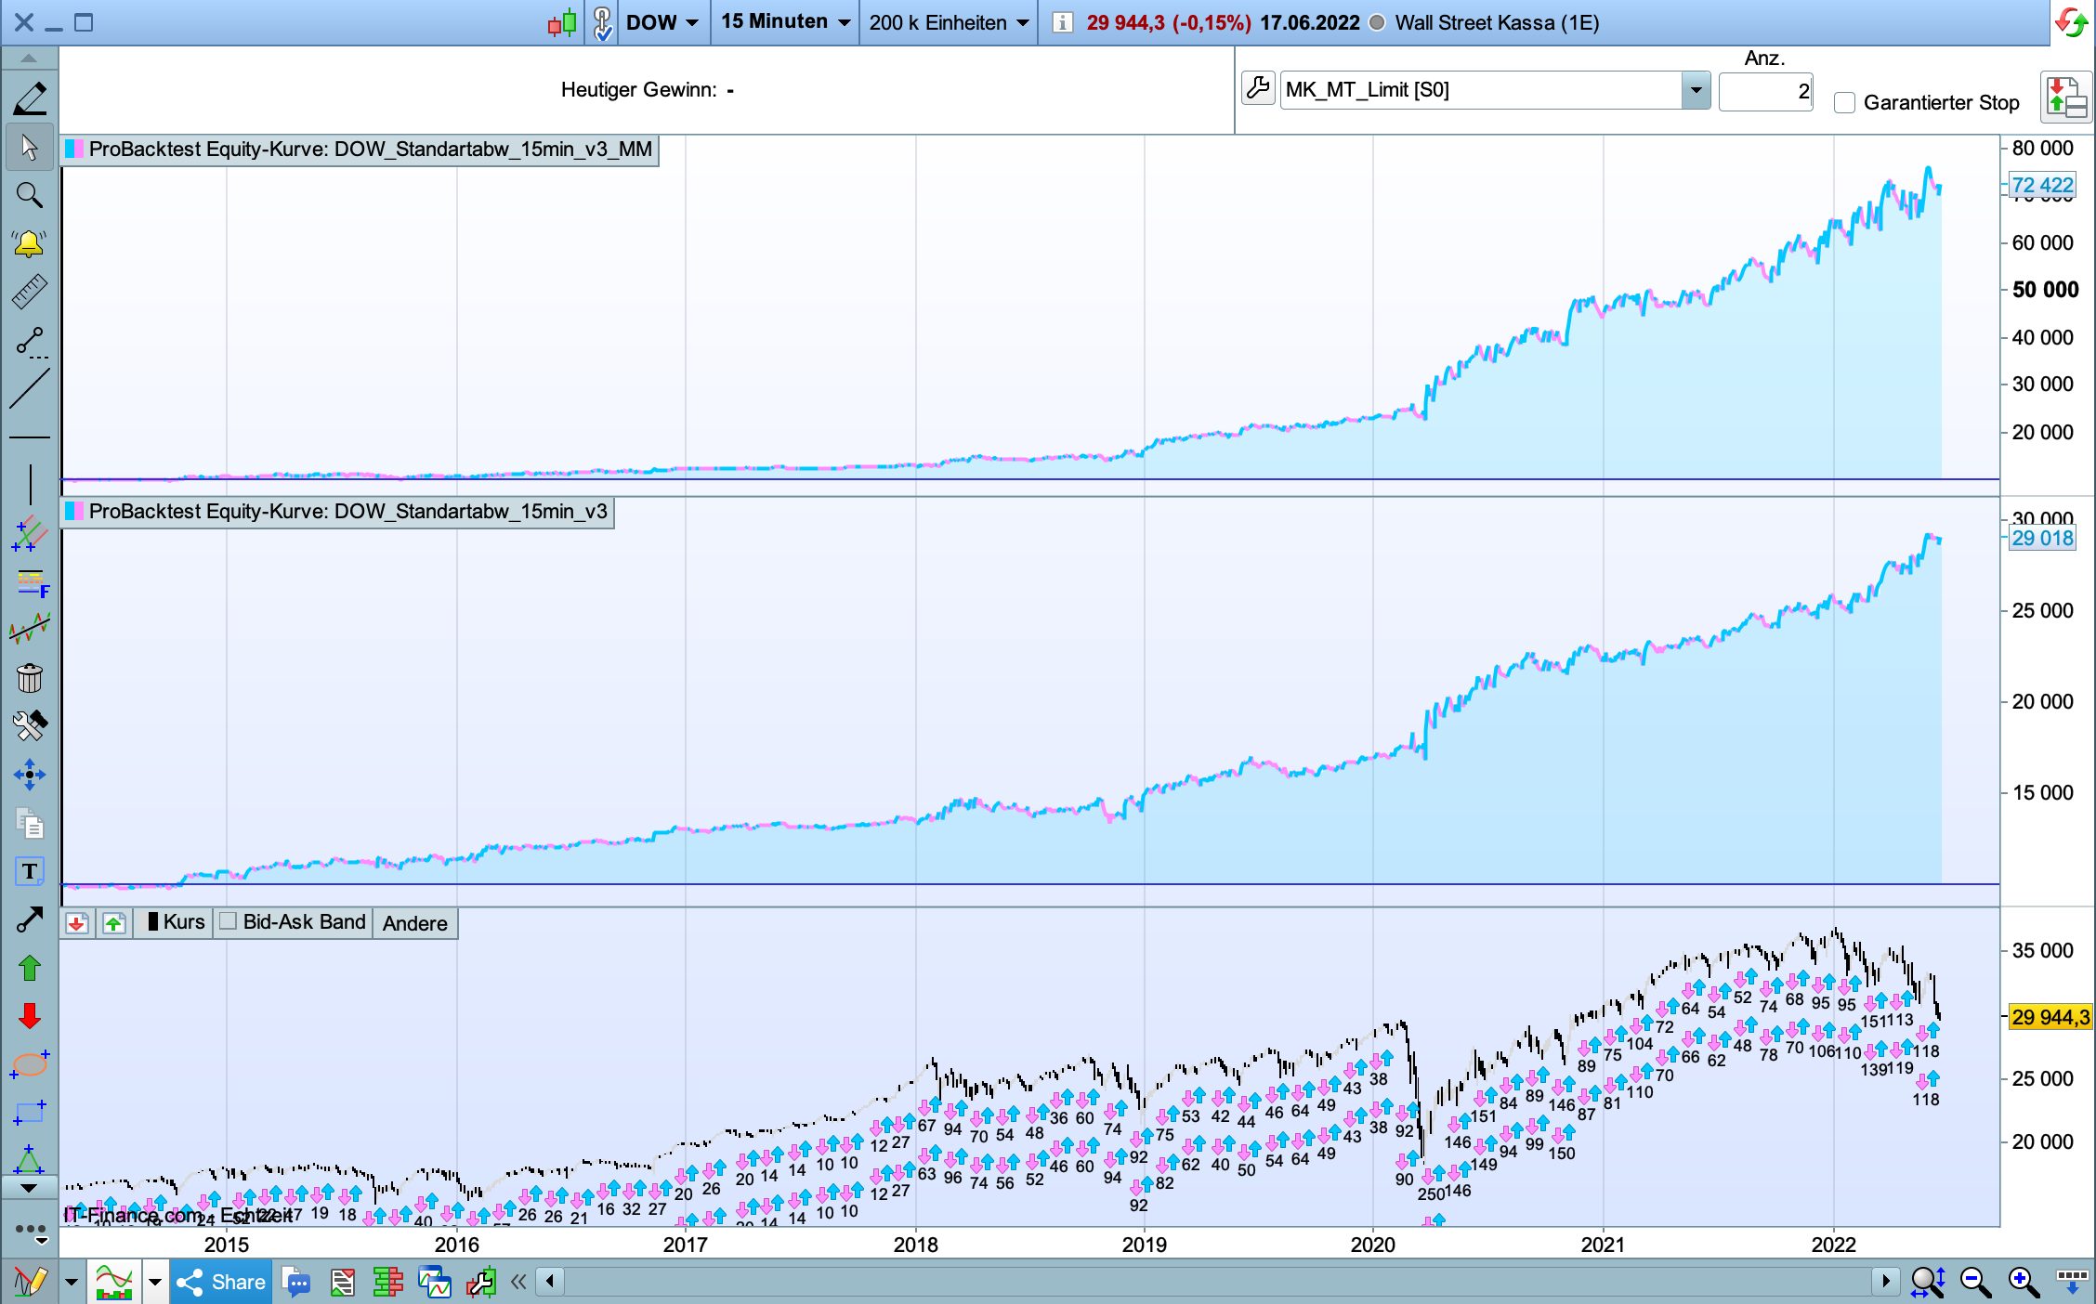Click the DOW_Standartabw_15min_v3_MM equity curve label
The width and height of the screenshot is (2096, 1304).
pyautogui.click(x=360, y=150)
